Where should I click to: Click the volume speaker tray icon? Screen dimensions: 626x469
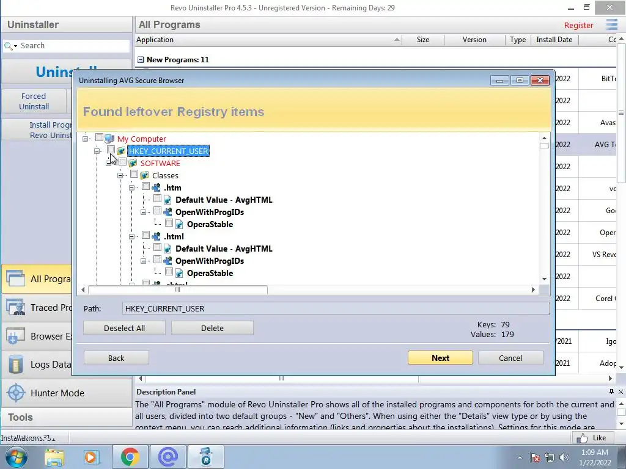[564, 457]
